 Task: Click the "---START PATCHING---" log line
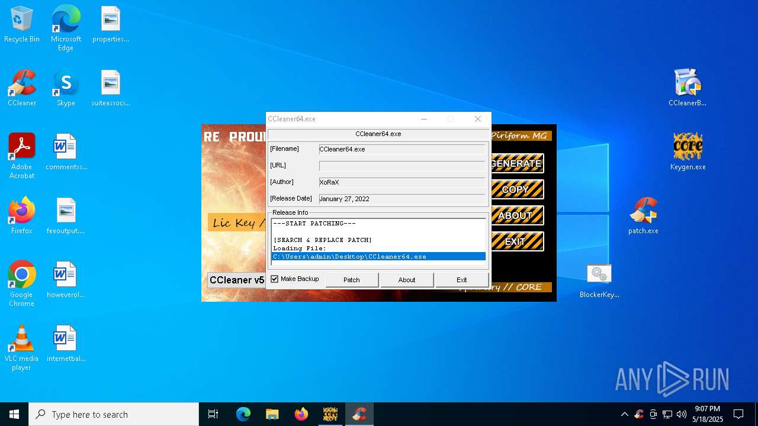[x=314, y=224]
